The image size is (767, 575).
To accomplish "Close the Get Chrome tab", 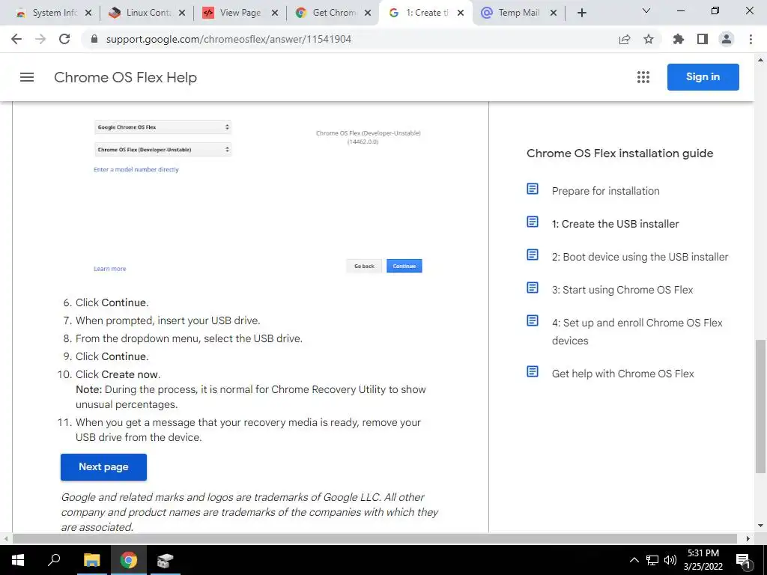I will [368, 13].
